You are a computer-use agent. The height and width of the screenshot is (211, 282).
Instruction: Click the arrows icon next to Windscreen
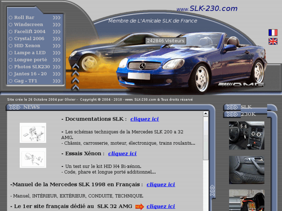point(57,24)
